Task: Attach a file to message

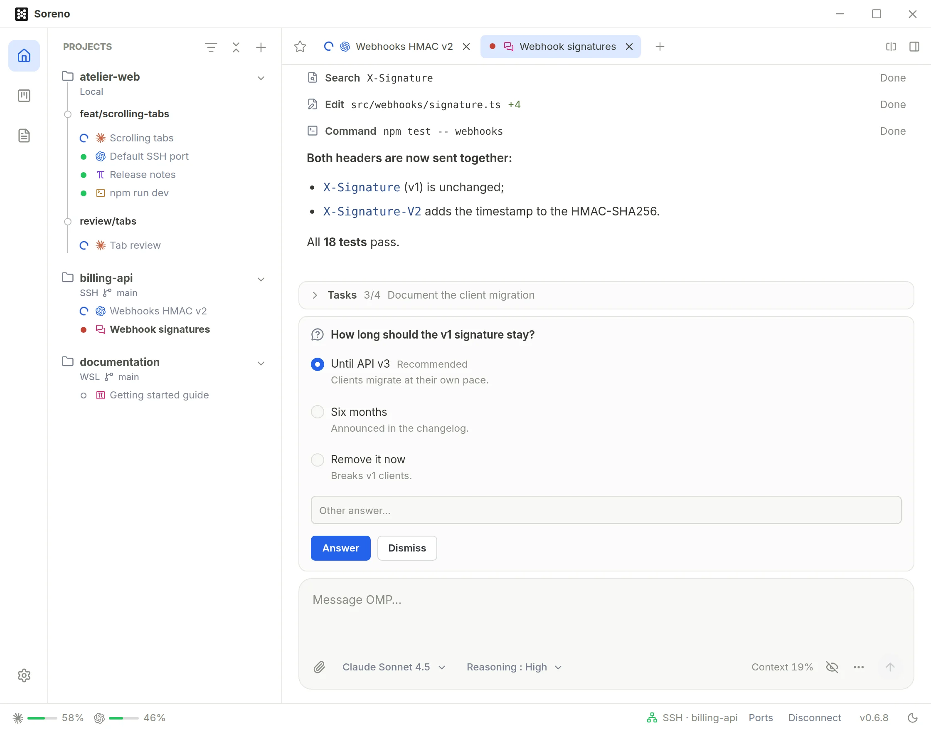Action: point(320,667)
